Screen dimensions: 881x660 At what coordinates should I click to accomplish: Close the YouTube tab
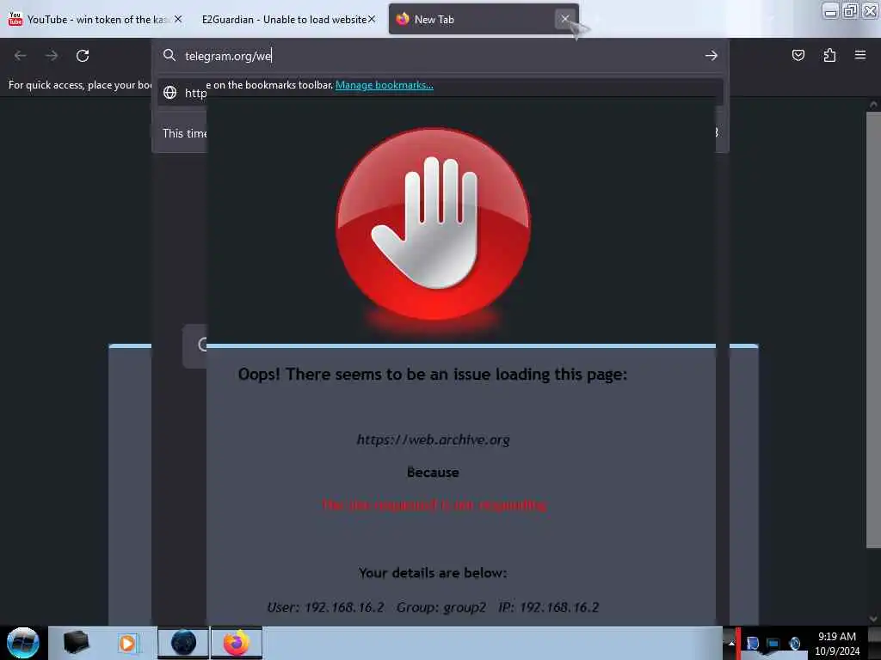pos(178,19)
